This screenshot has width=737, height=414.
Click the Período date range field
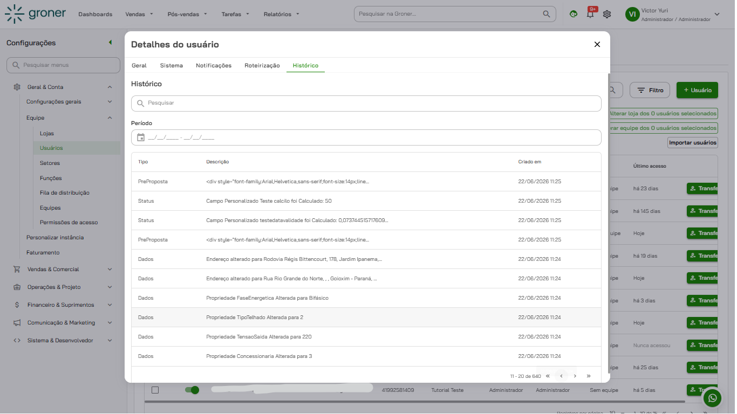(x=366, y=137)
